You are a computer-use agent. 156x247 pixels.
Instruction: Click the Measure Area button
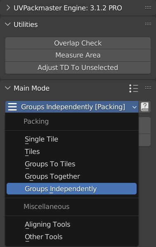pos(78,55)
